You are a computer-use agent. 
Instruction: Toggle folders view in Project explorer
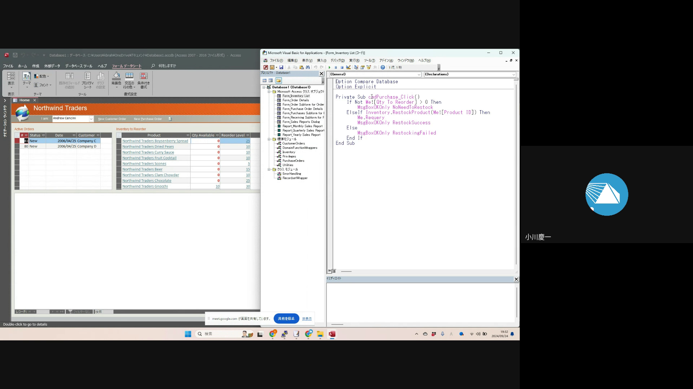278,81
